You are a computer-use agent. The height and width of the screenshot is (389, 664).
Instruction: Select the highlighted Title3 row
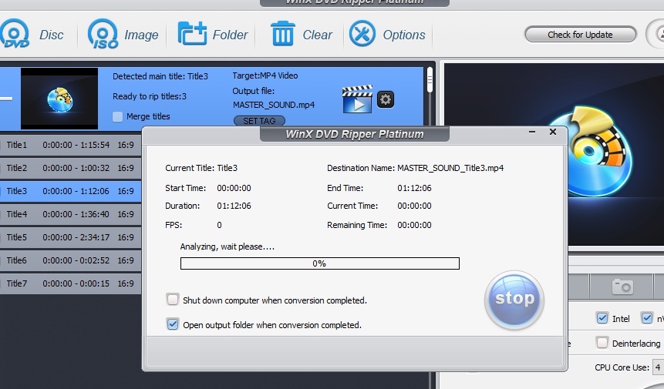point(70,191)
